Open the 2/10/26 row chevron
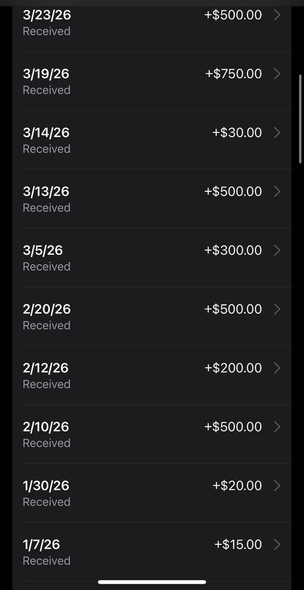This screenshot has width=304, height=590. pos(277,427)
